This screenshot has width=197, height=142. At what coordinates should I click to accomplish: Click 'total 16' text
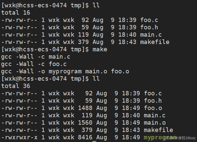click(16, 13)
